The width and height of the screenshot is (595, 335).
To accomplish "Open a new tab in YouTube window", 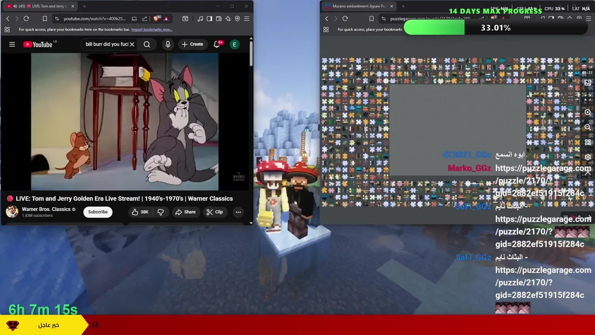I will click(84, 6).
